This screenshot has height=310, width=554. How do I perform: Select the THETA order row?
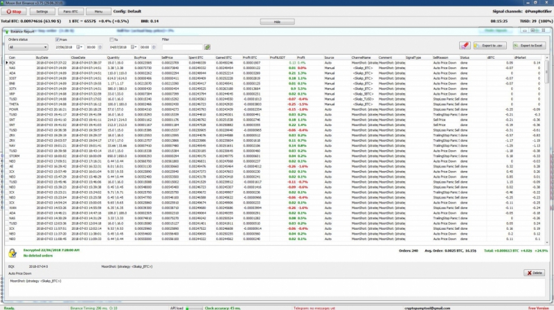tap(274, 104)
